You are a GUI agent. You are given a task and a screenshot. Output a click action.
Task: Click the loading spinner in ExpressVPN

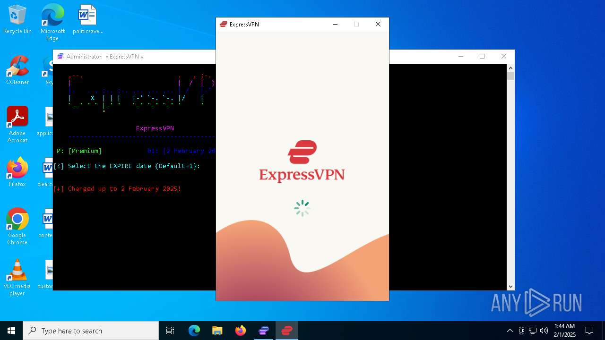coord(302,208)
